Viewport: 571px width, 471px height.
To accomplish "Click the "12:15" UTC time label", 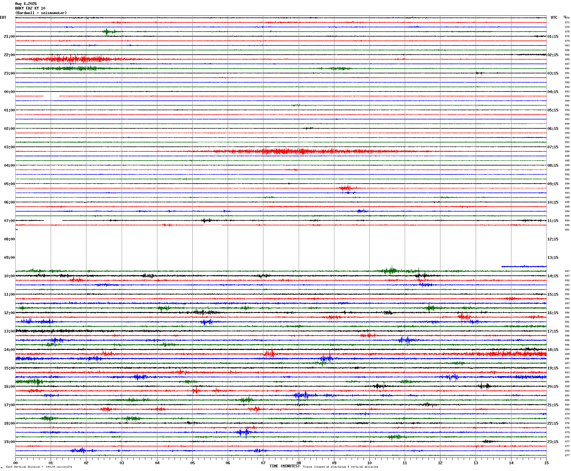I will 553,239.
